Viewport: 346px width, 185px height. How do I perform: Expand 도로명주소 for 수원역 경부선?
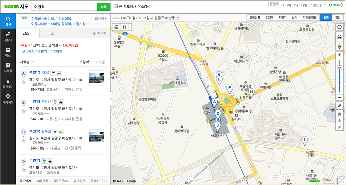coord(41,143)
